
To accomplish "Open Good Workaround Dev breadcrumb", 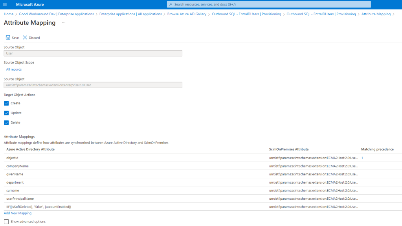I will tap(56, 14).
